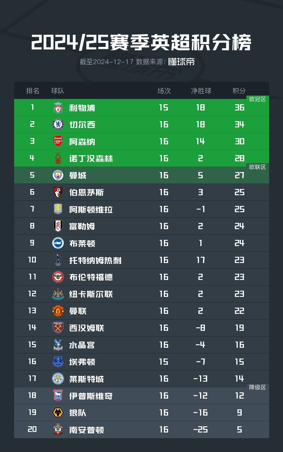Click the Wolves club crest
This screenshot has height=452, width=283.
coord(58,413)
